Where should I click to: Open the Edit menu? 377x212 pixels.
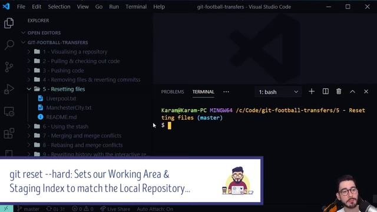[x=37, y=6]
